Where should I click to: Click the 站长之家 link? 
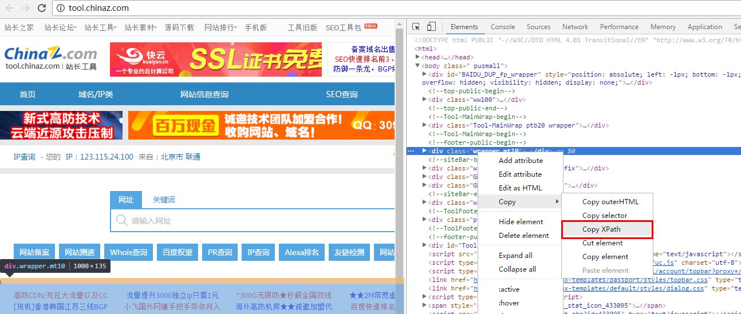point(19,27)
